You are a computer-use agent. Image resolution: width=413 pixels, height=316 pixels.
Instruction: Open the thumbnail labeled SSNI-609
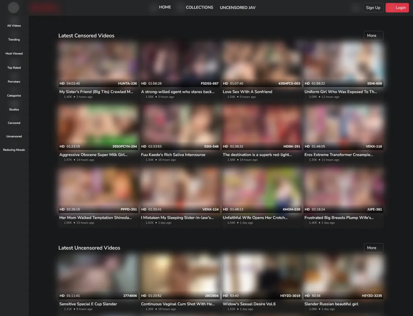tap(343, 64)
